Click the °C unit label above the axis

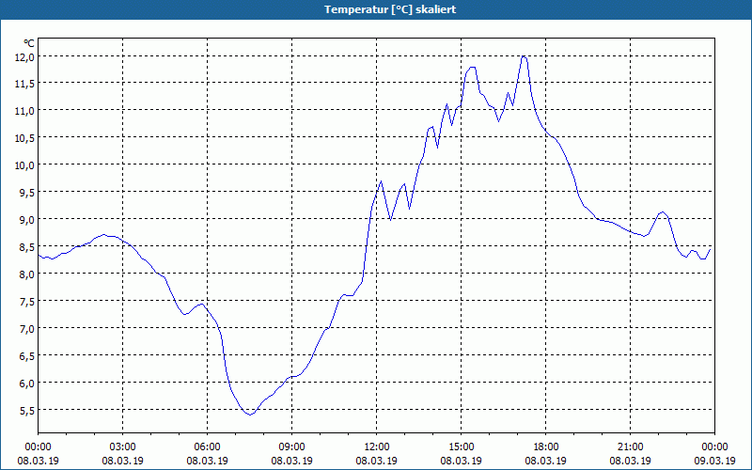[29, 43]
